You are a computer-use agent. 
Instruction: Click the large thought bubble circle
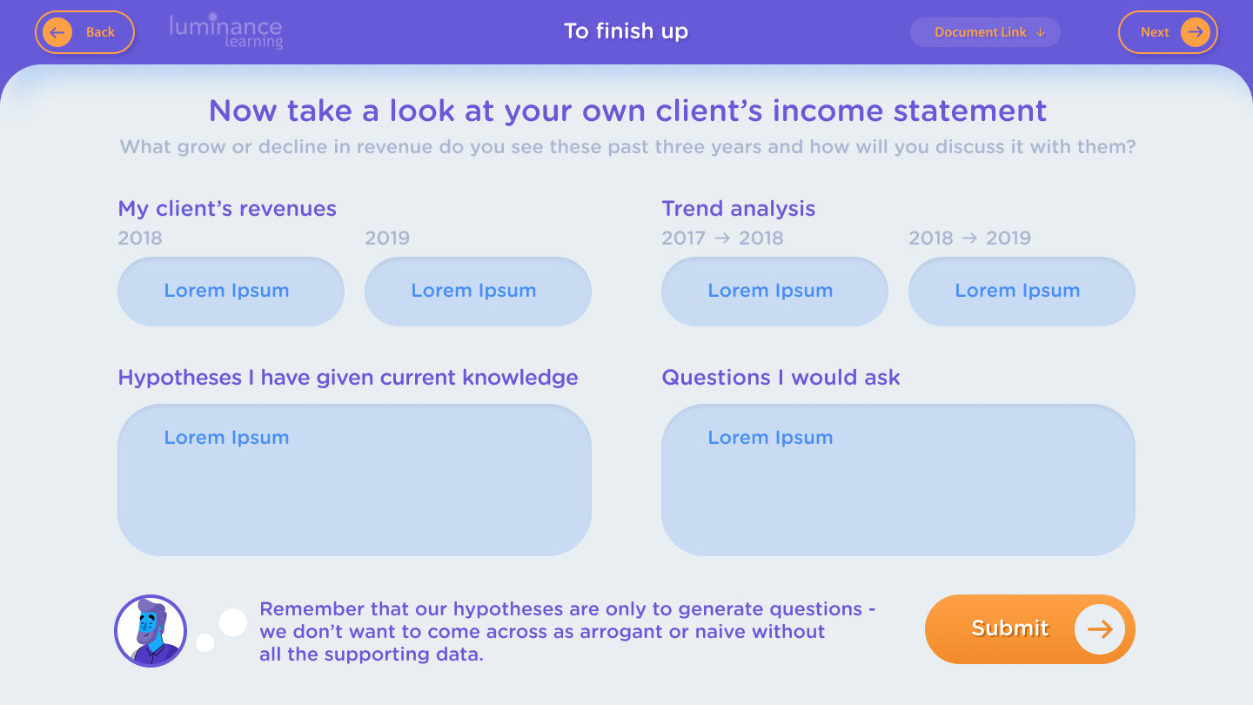(232, 622)
